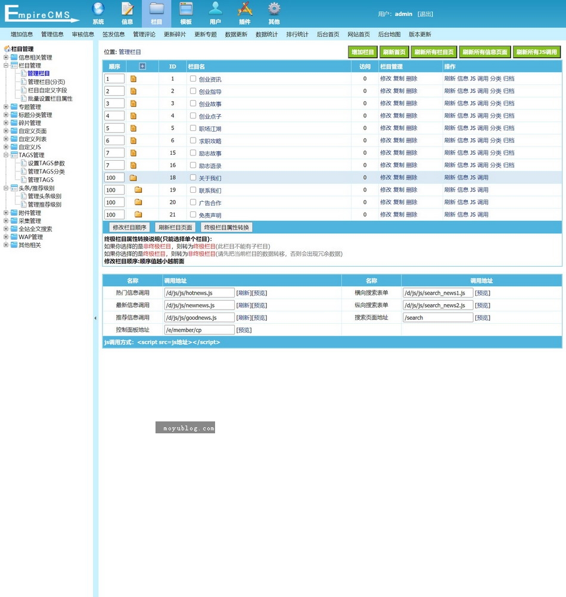Click the green 刷新首页 button

click(394, 52)
